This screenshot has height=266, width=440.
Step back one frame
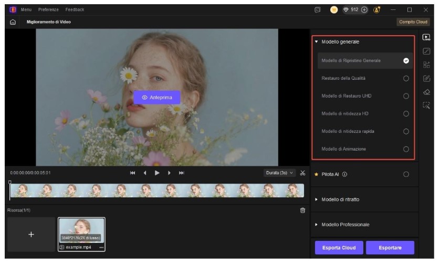[145, 173]
